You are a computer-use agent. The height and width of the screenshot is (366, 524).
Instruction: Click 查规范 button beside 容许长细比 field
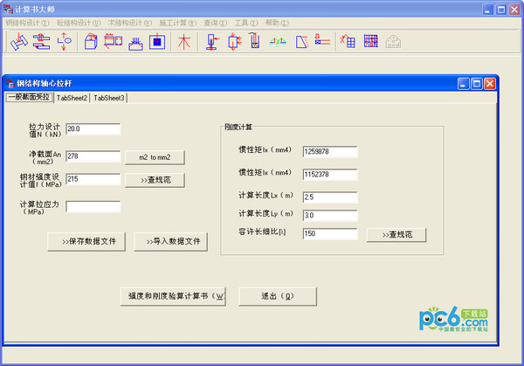pyautogui.click(x=396, y=235)
